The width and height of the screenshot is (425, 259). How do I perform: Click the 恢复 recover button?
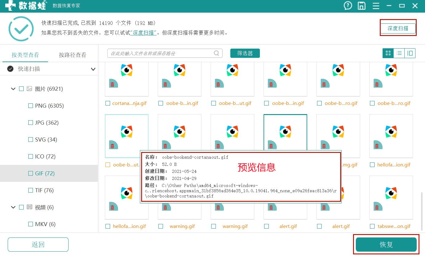pyautogui.click(x=386, y=245)
